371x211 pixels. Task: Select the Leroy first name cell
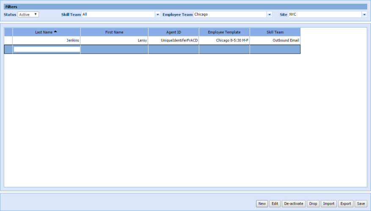tap(114, 41)
